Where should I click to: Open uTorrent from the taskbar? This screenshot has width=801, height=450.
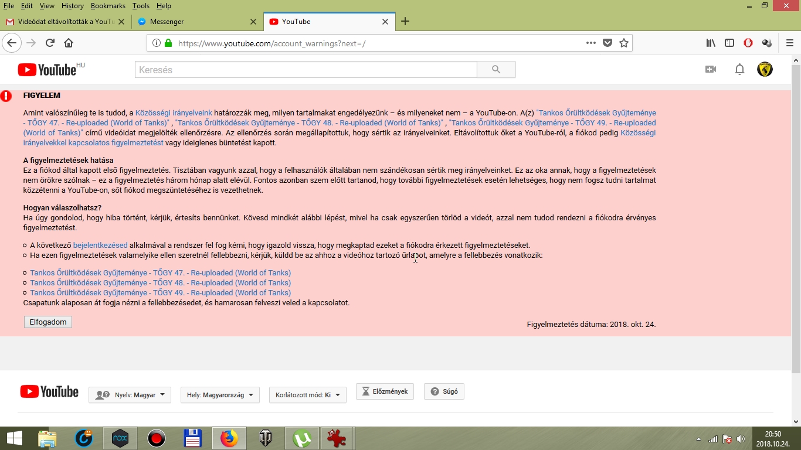point(301,438)
